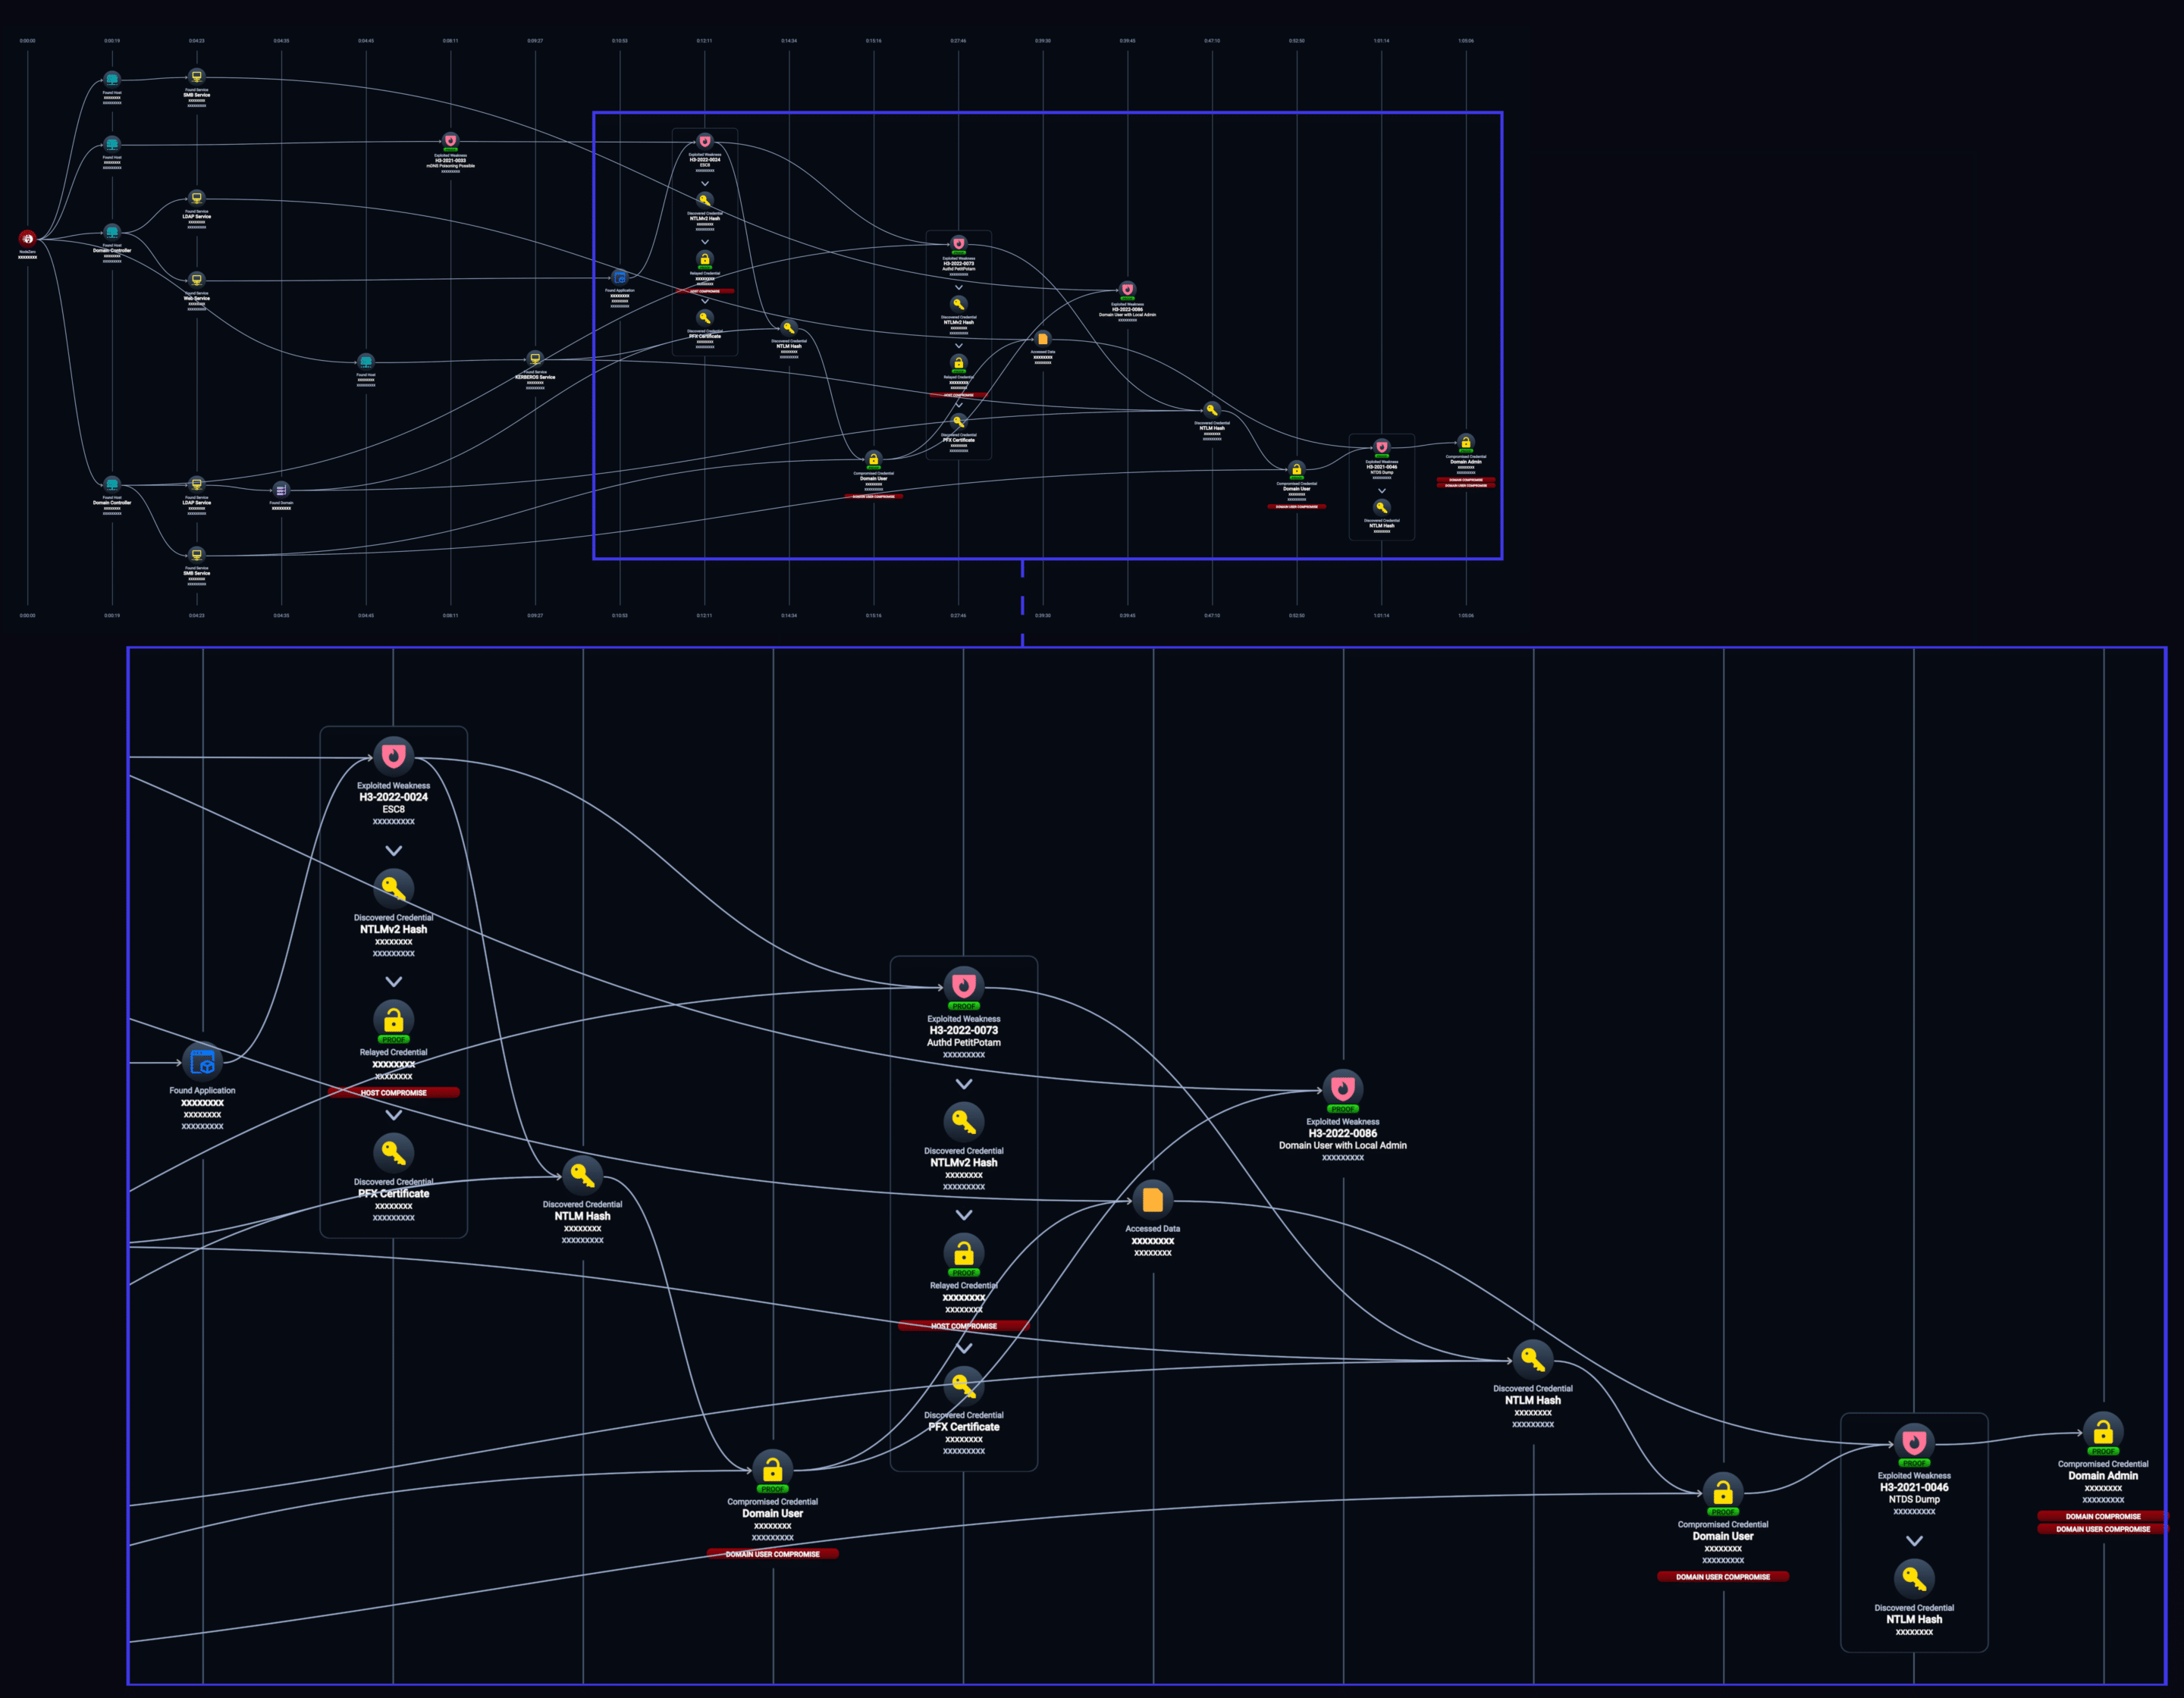Expand chevron above ESC8 Relayed Credential in inset
Screen dimensions: 2184x1698
(394, 982)
